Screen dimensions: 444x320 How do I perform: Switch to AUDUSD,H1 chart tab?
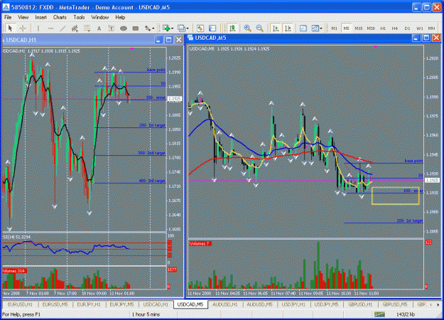pos(224,304)
